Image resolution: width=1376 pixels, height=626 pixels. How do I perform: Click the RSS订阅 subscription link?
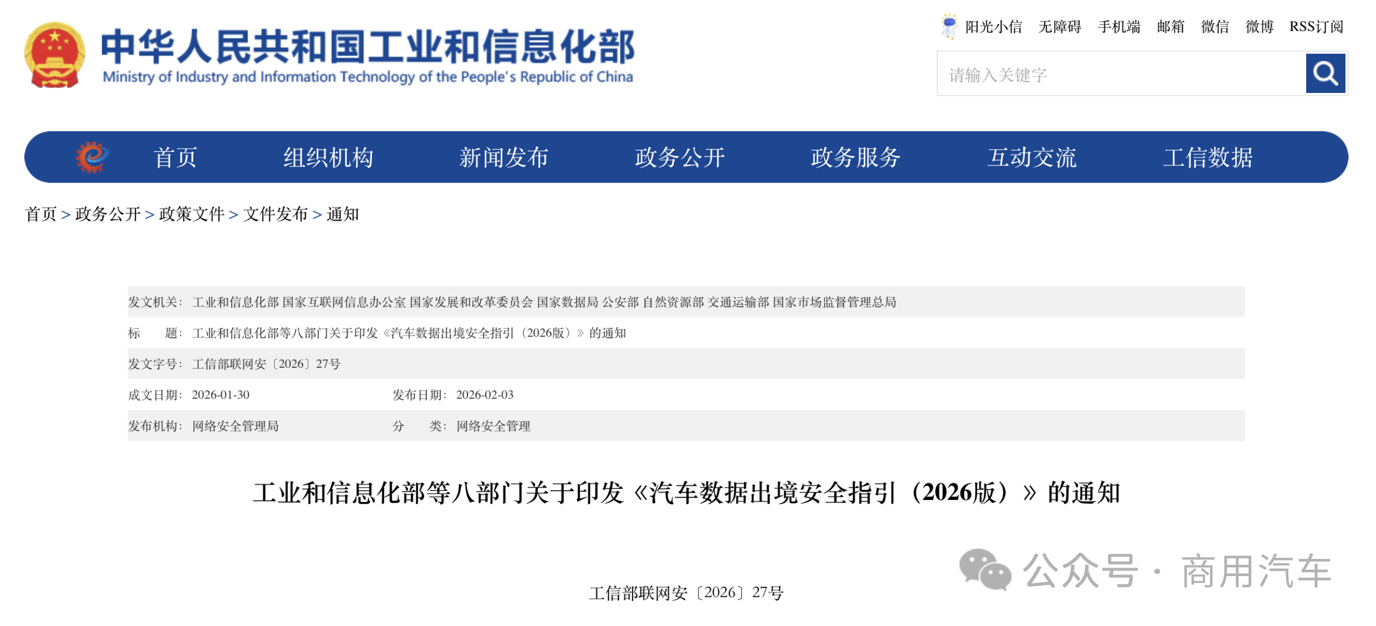tap(1316, 26)
